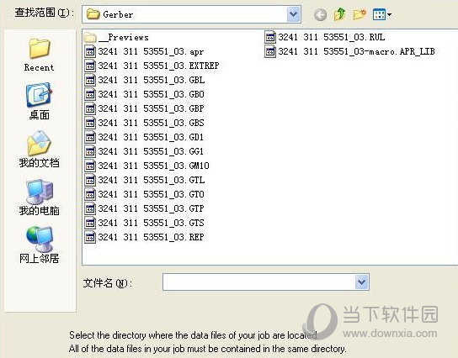458x358 pixels.
Task: Select file name 3241 311 53551_03.GBP
Action: point(151,108)
